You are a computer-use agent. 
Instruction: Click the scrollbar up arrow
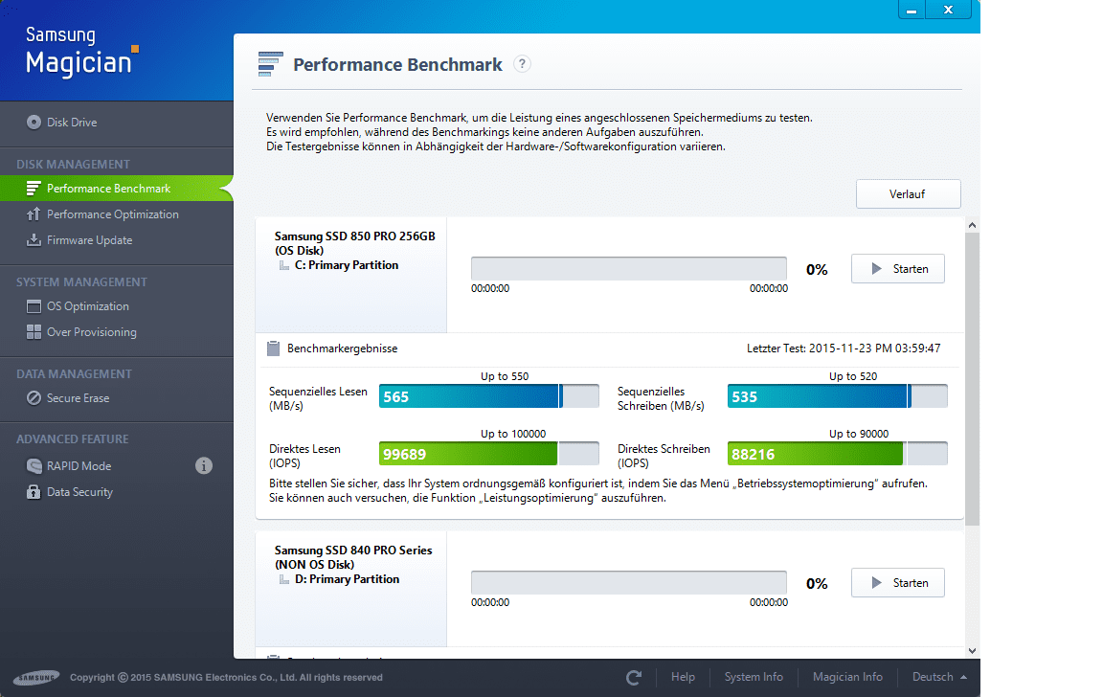972,225
